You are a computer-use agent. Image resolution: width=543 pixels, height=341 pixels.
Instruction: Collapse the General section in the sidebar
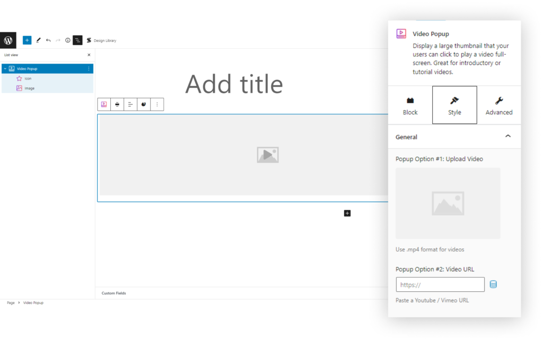(508, 137)
